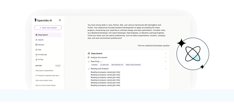Viewport: 234px width, 105px height.
Task: Toggle the sidebar collapse icon
Action: 60,20
